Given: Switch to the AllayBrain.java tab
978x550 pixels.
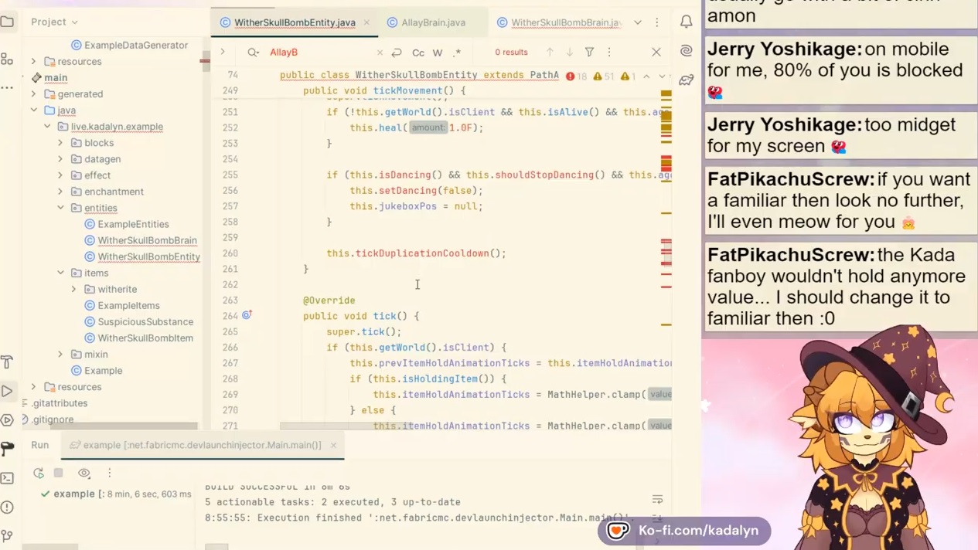Looking at the screenshot, I should point(433,22).
